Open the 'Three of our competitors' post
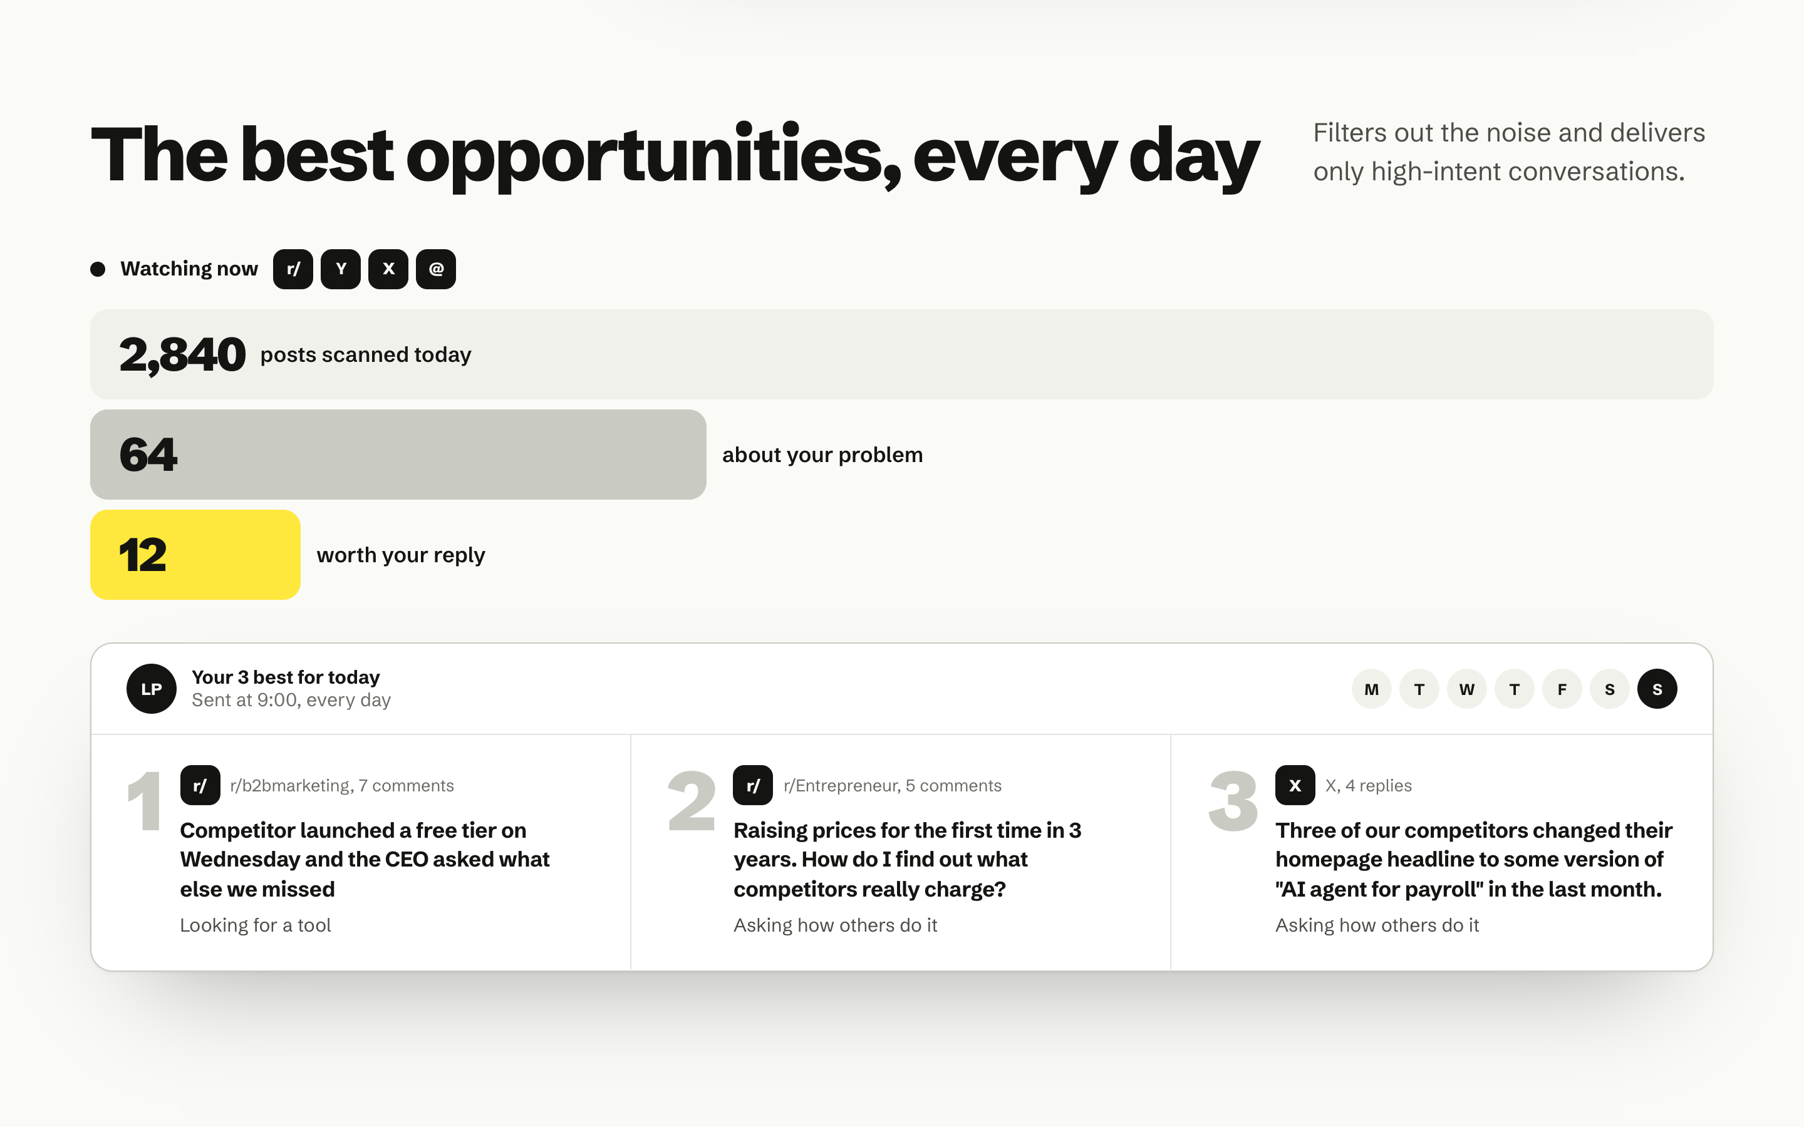 point(1474,860)
